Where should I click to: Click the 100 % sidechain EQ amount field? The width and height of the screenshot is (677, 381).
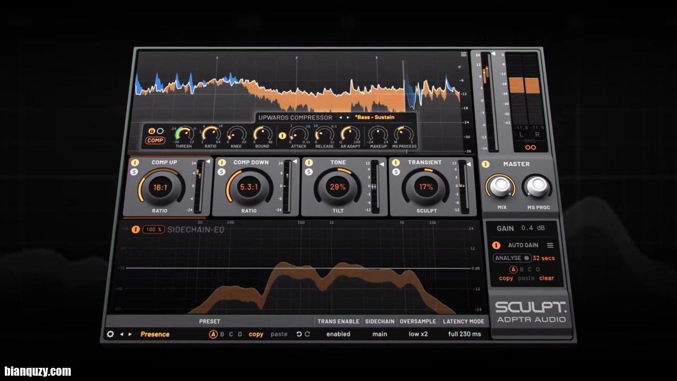[x=153, y=230]
